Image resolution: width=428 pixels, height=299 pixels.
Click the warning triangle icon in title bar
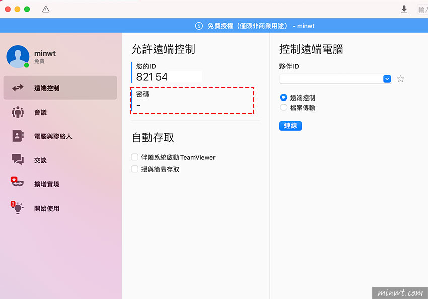(46, 9)
